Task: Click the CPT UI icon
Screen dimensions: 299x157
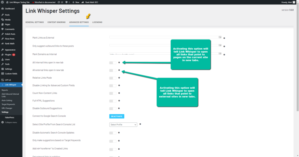Action: coord(2,80)
